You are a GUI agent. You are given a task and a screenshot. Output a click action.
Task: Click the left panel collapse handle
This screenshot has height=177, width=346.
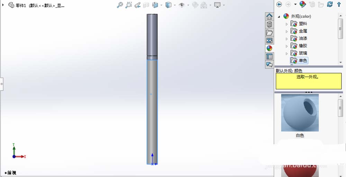point(2,84)
